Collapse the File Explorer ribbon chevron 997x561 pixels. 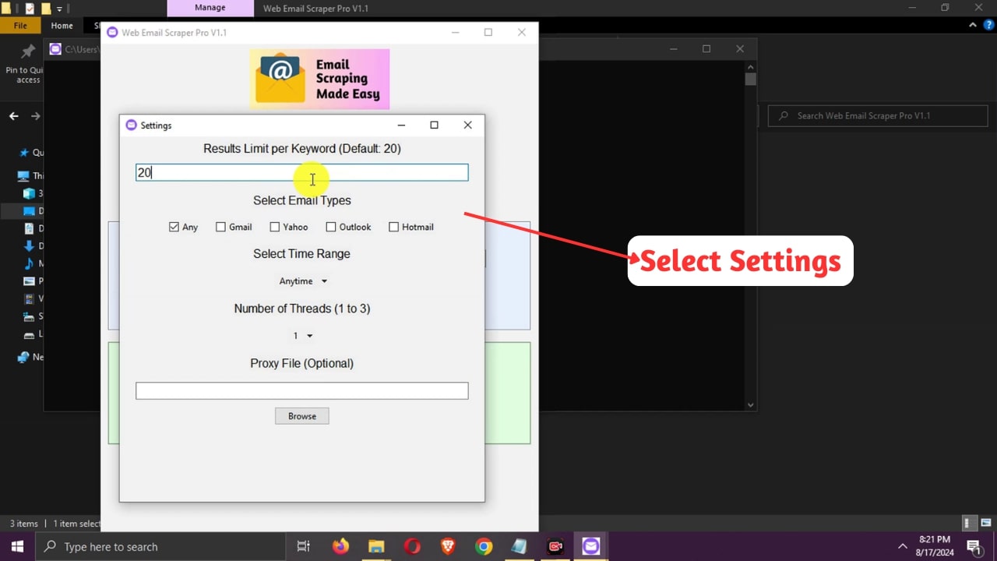pos(972,26)
